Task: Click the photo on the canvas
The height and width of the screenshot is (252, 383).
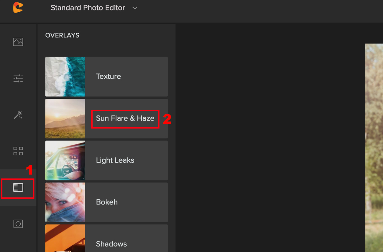Action: tap(374, 148)
